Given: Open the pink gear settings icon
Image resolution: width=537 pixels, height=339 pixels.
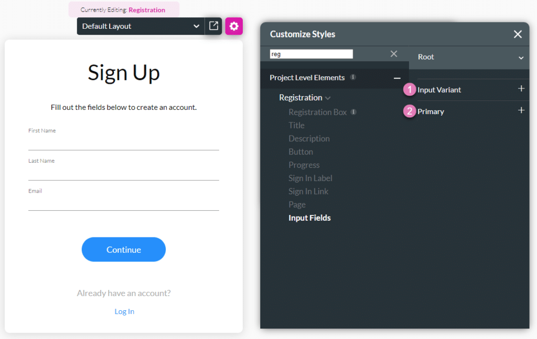Looking at the screenshot, I should pyautogui.click(x=234, y=26).
